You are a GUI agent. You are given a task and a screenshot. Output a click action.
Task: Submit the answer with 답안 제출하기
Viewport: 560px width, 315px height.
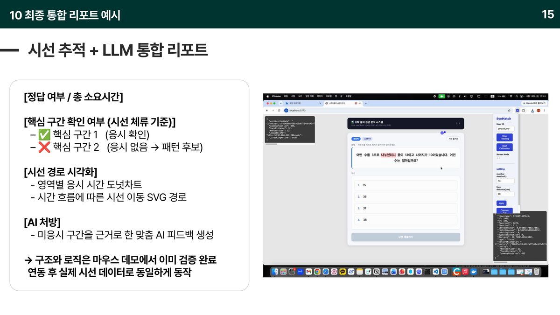coord(406,237)
